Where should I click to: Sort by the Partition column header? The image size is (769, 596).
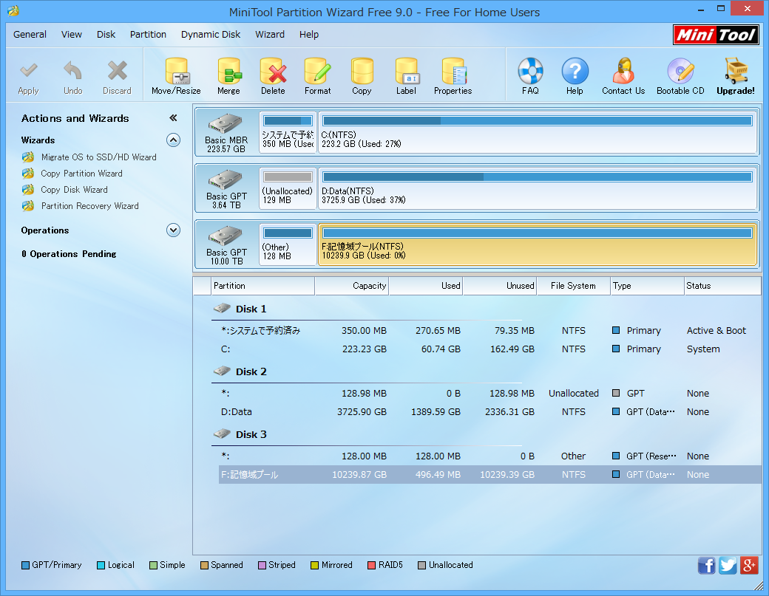tap(262, 286)
